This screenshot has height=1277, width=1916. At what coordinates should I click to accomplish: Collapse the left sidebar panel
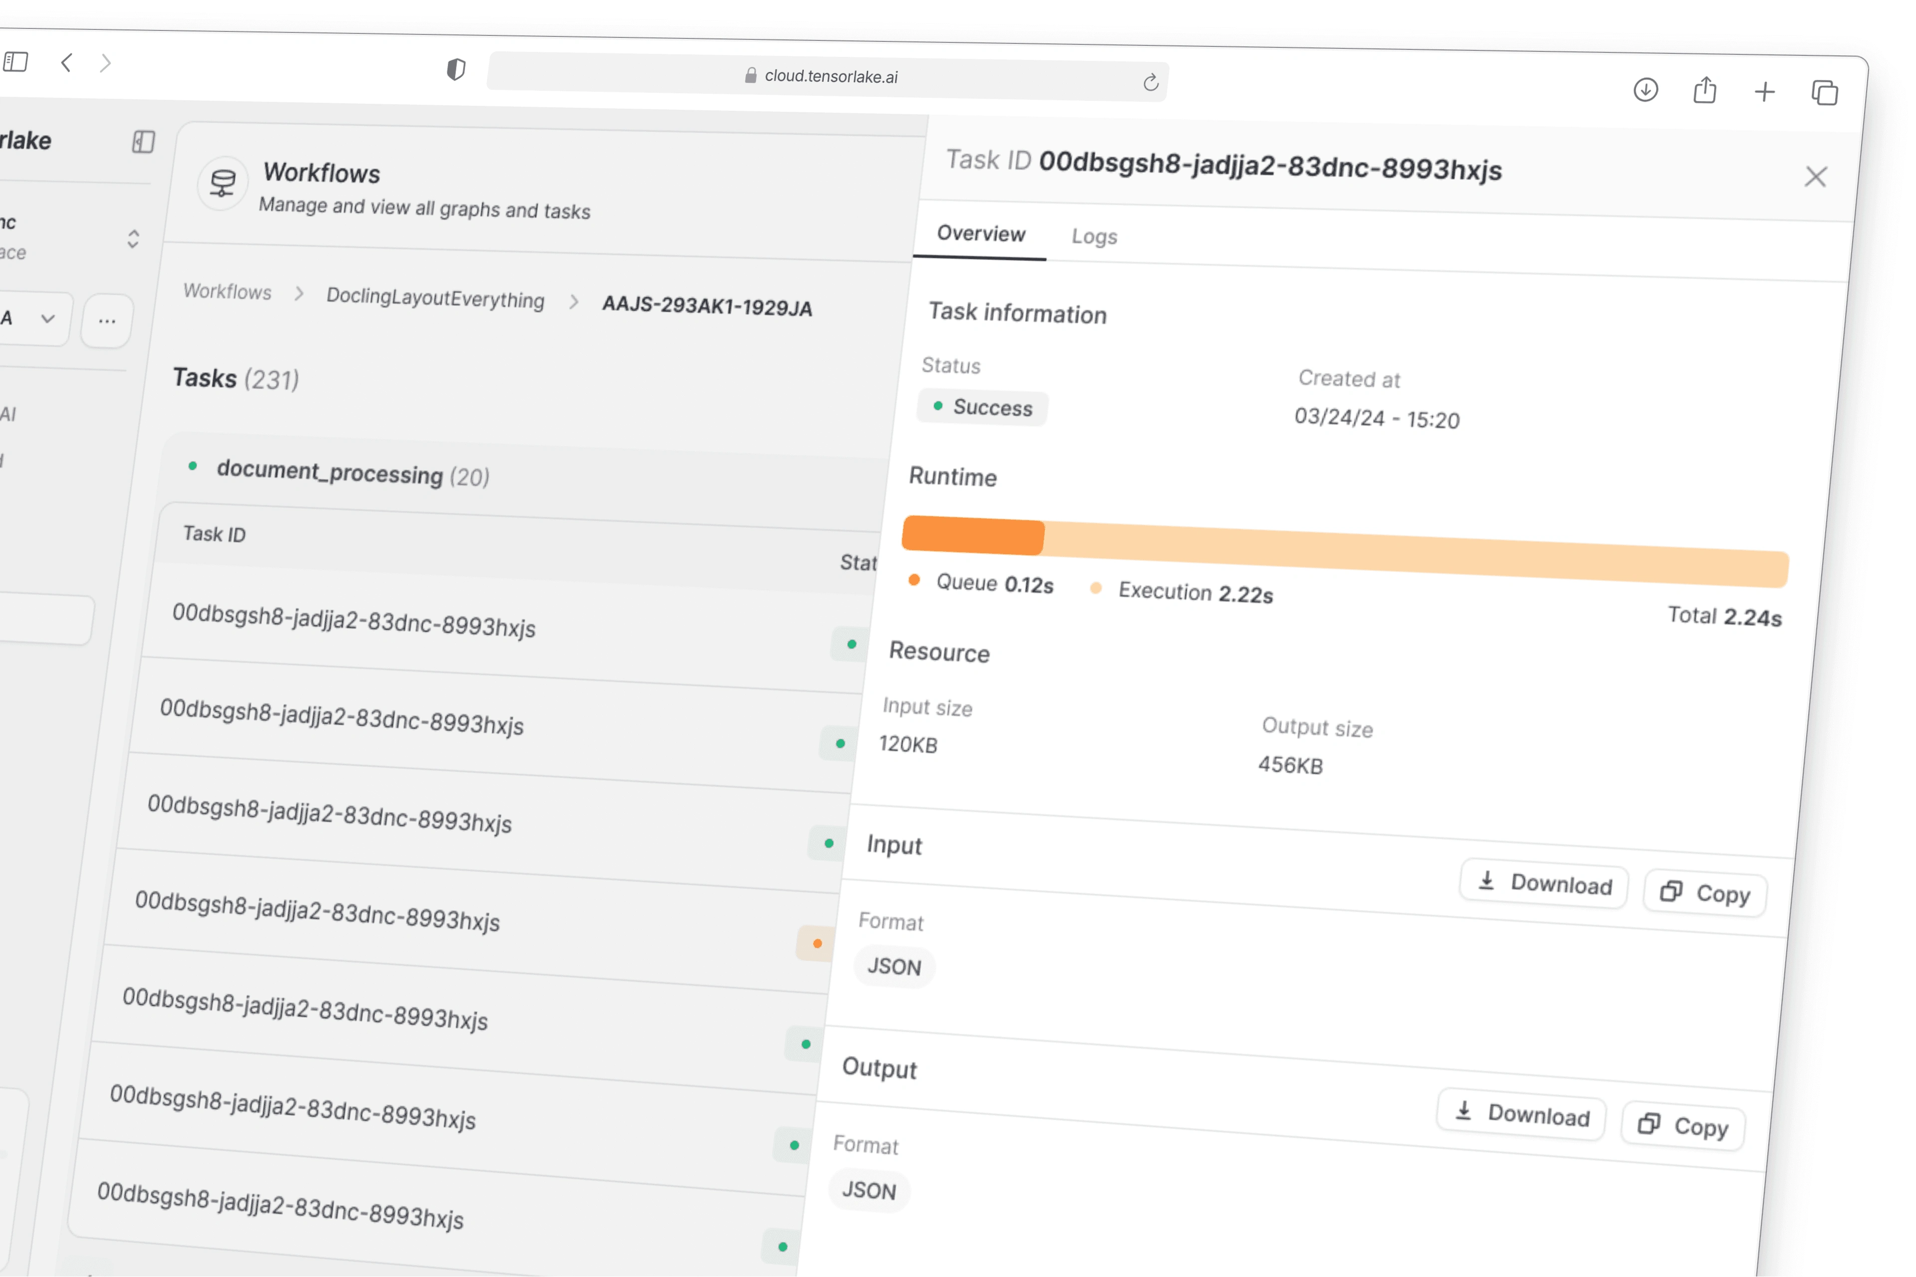coord(143,143)
